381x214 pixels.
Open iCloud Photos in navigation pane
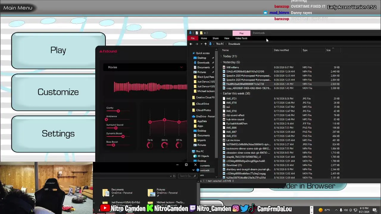click(202, 110)
